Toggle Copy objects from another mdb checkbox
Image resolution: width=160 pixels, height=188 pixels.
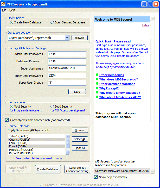7,120
